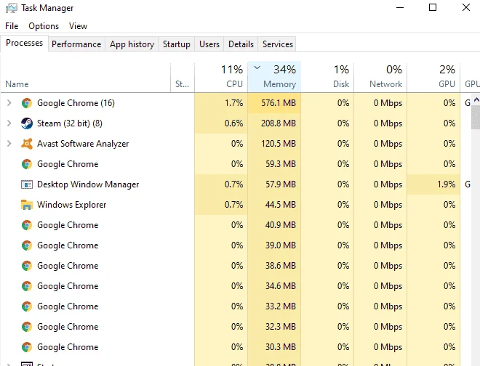This screenshot has width=480, height=366.
Task: Click the Chrome icon in the 40.9 MB row
Action: coord(27,225)
